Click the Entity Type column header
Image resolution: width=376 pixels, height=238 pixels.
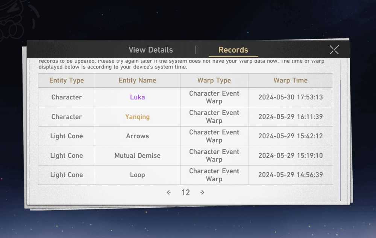(x=67, y=81)
